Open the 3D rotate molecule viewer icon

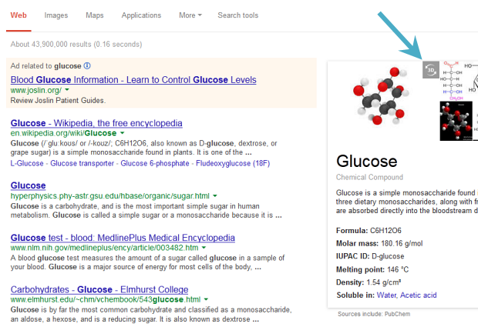coord(431,70)
